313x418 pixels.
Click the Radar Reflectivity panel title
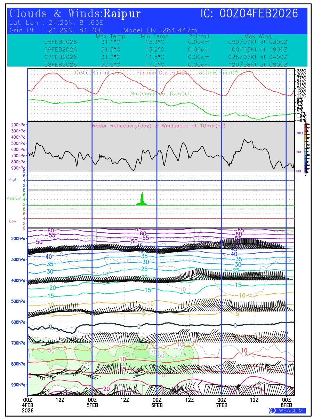point(159,126)
